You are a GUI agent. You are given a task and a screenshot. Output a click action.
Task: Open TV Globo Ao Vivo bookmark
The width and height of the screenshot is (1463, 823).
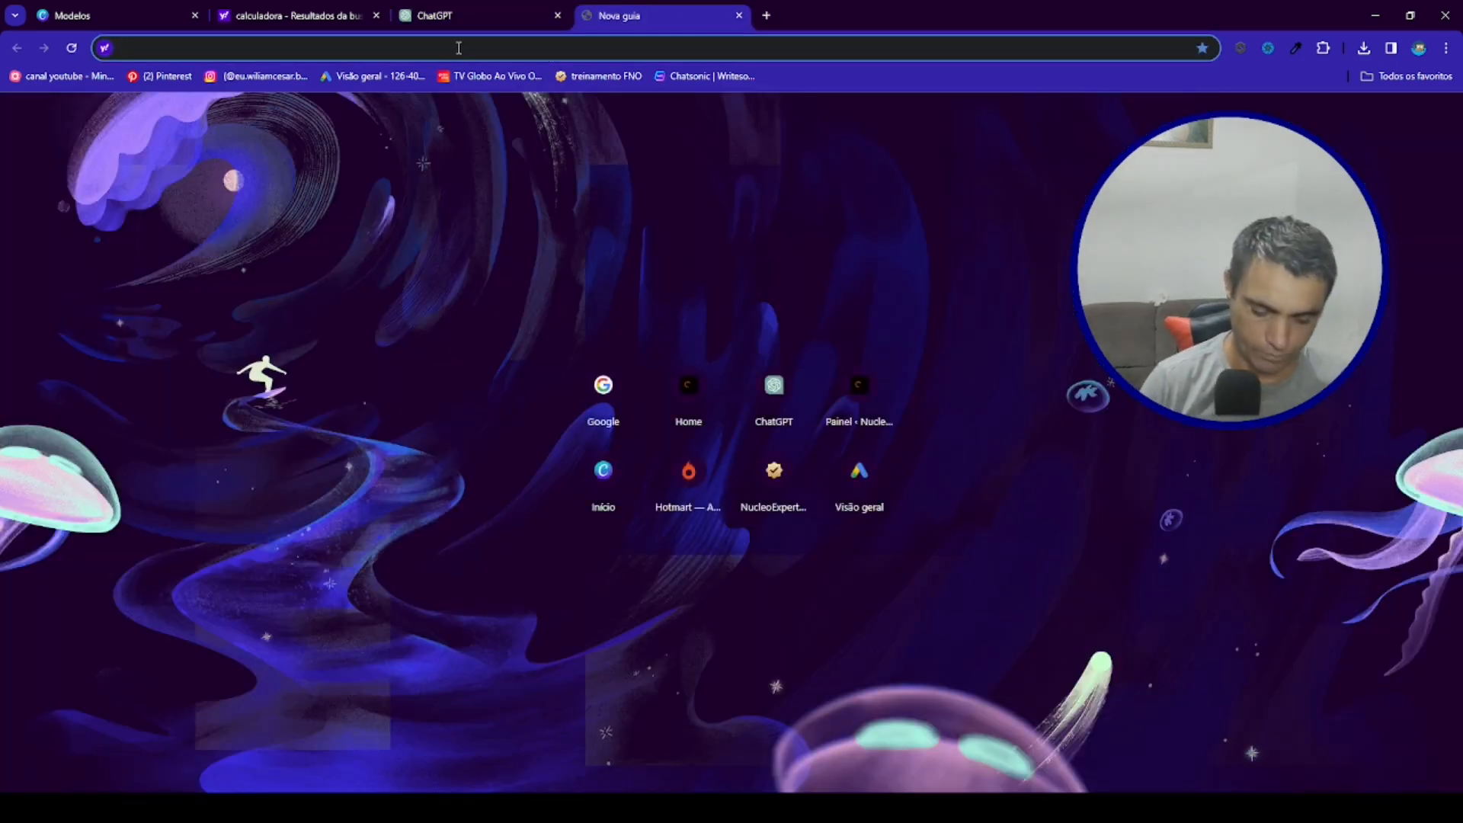(490, 76)
